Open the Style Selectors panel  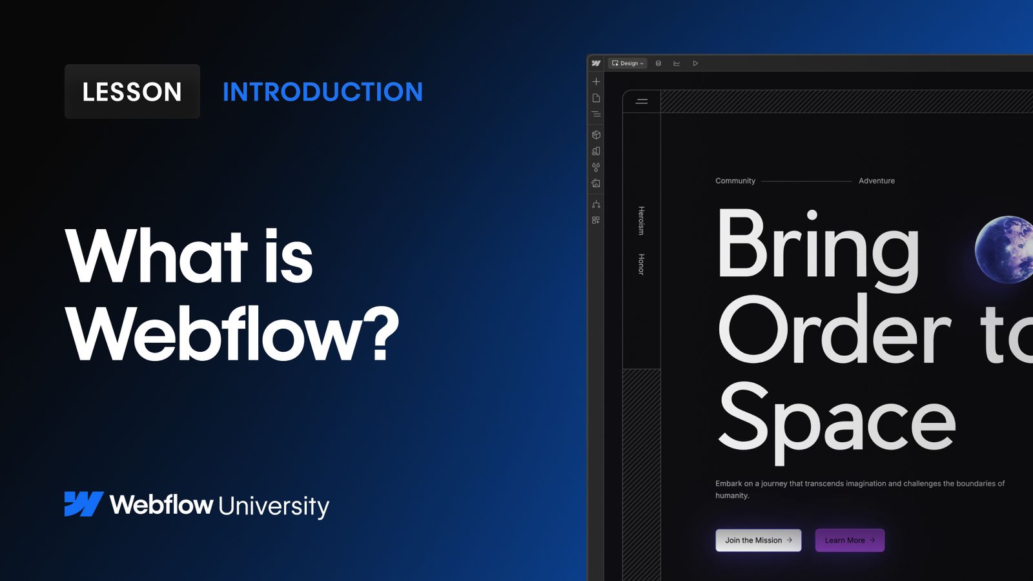597,150
